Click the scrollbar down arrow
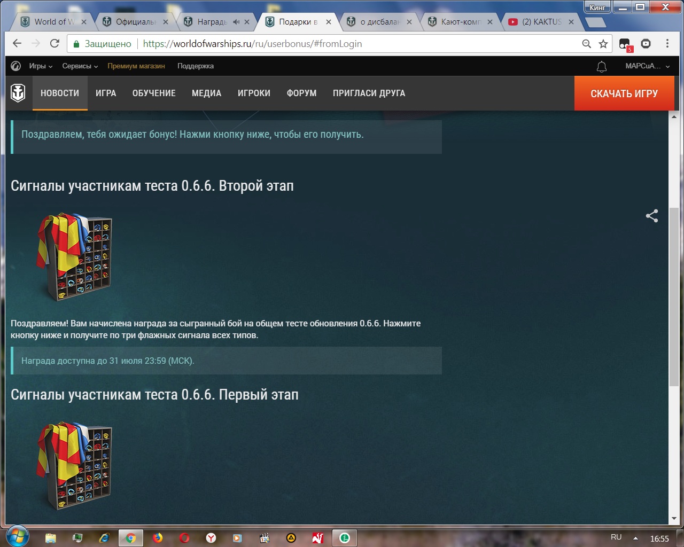 pos(674,518)
